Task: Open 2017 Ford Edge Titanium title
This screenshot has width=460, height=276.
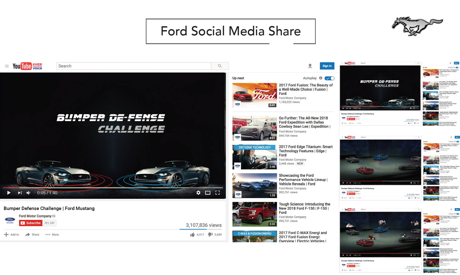Action: (x=306, y=151)
